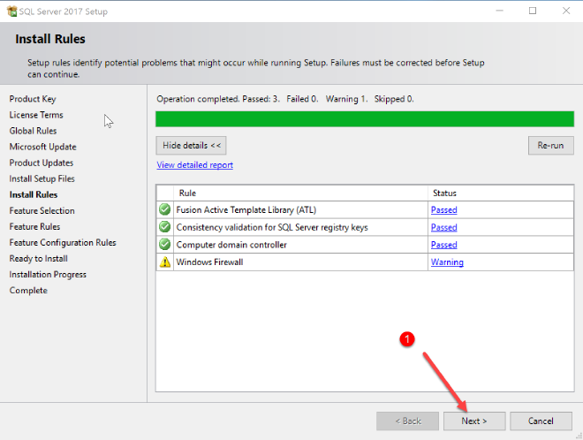Select Product Key step in sidebar

pos(33,99)
